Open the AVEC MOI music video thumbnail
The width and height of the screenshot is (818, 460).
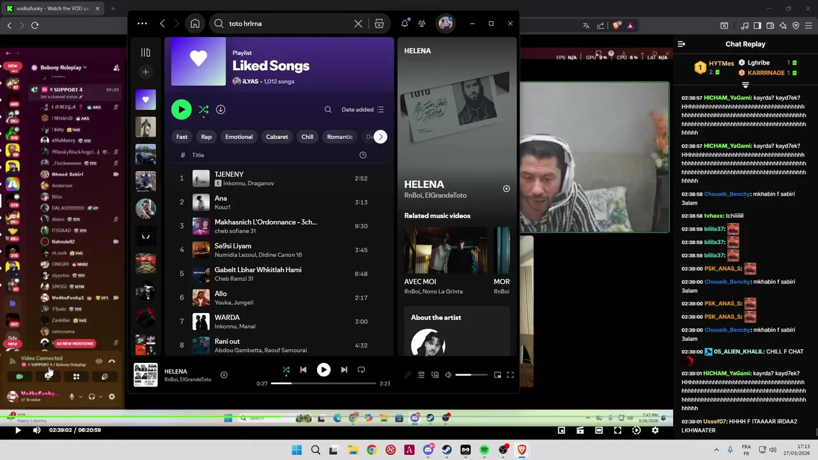[445, 250]
